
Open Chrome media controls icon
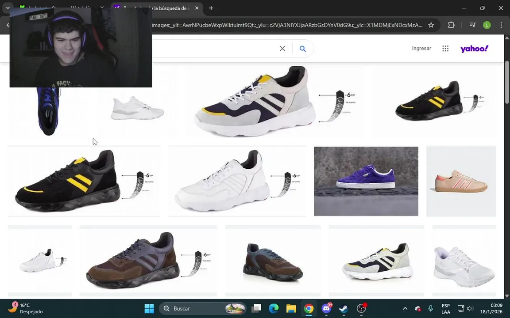[473, 25]
